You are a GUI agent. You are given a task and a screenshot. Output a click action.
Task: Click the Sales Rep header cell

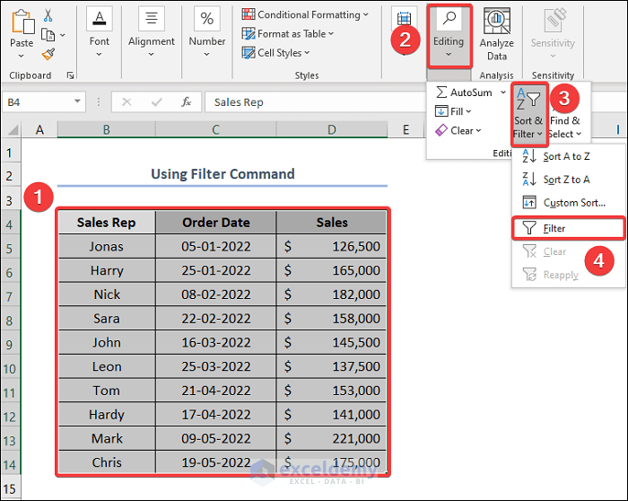(107, 223)
